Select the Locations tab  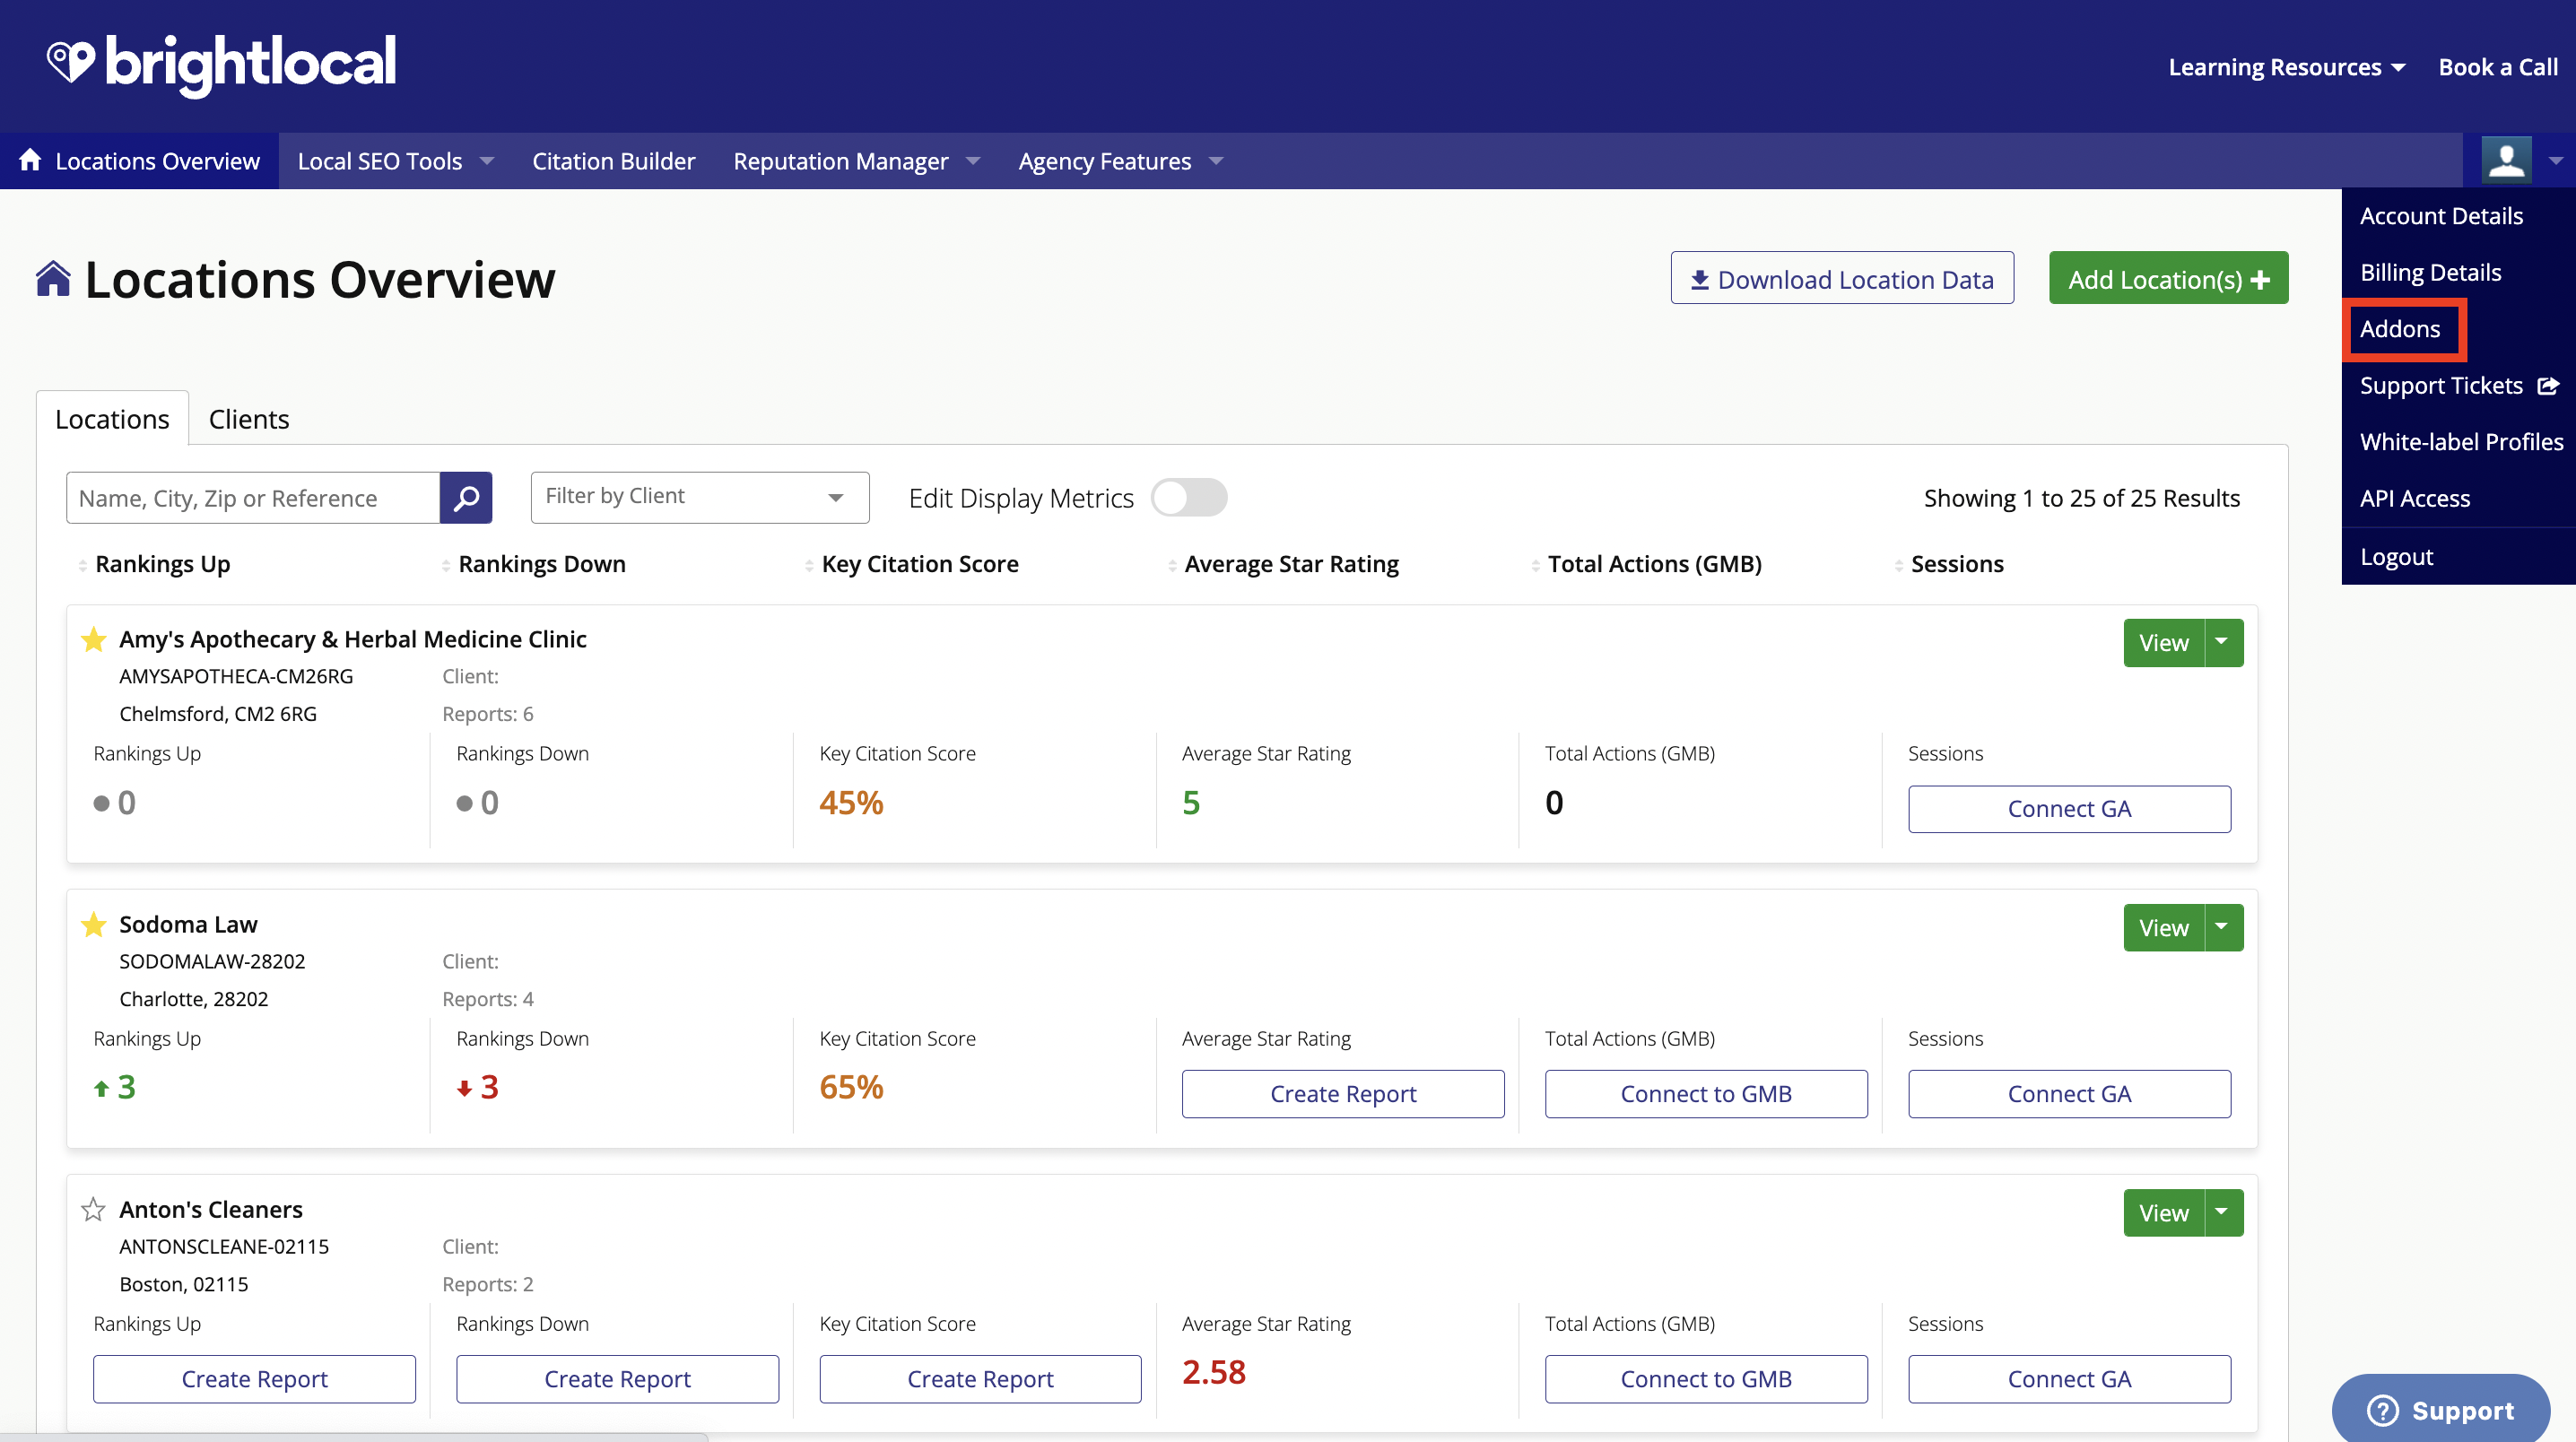[x=112, y=419]
